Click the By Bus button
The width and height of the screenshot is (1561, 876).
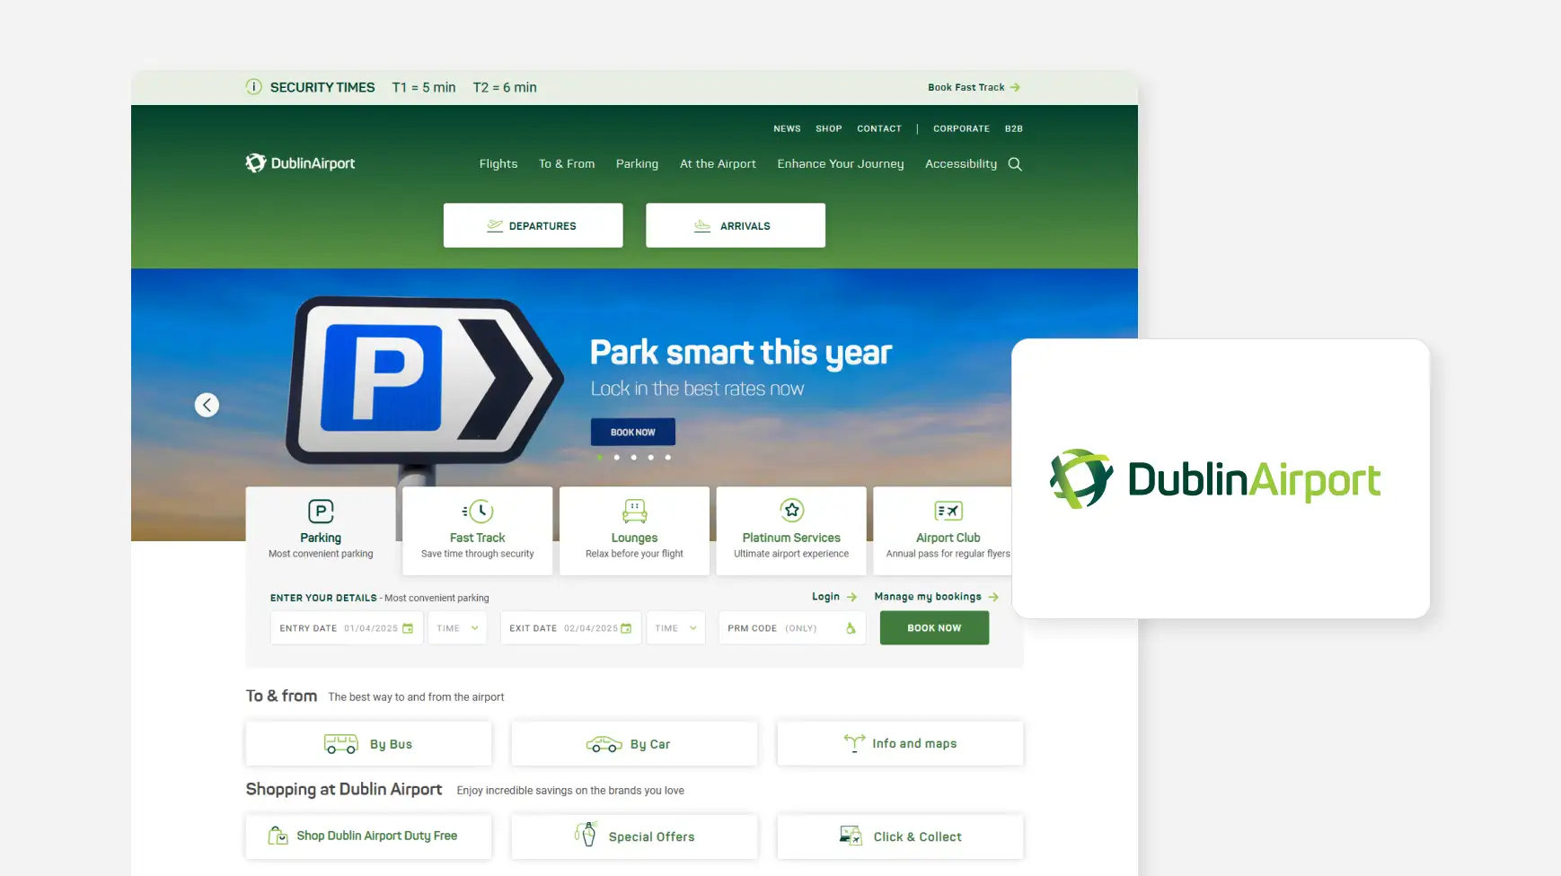[x=368, y=744]
